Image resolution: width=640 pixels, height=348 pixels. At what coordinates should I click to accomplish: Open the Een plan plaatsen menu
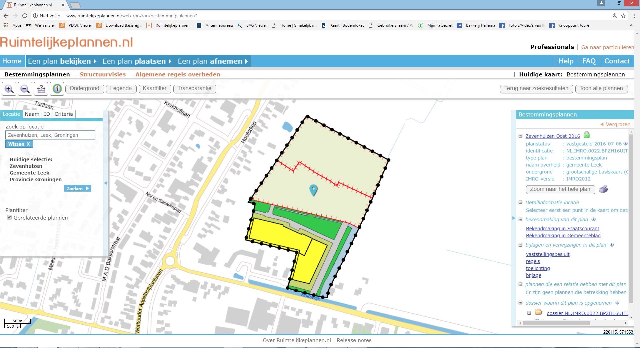pos(137,61)
